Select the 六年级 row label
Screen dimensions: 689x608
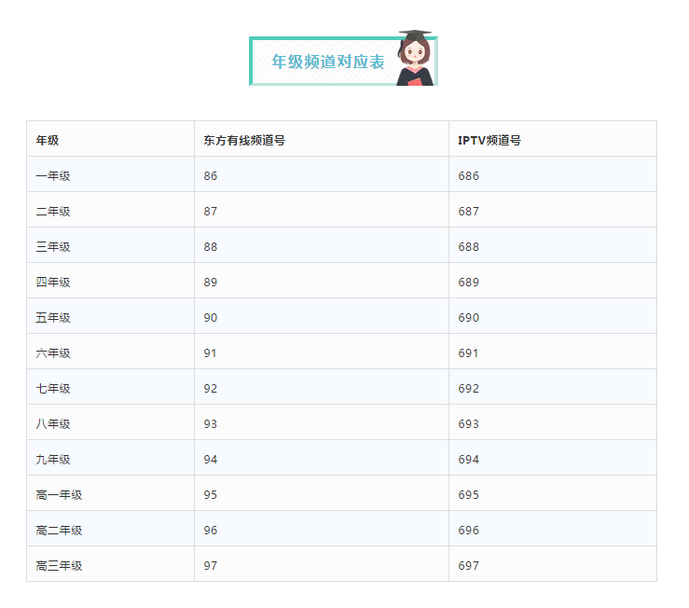pyautogui.click(x=53, y=352)
